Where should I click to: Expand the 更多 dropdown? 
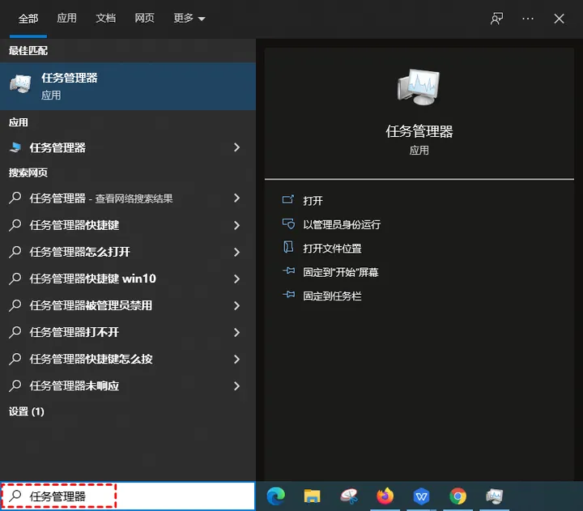click(189, 18)
